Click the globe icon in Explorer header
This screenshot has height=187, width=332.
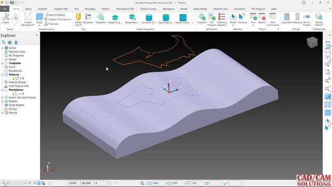point(10,43)
